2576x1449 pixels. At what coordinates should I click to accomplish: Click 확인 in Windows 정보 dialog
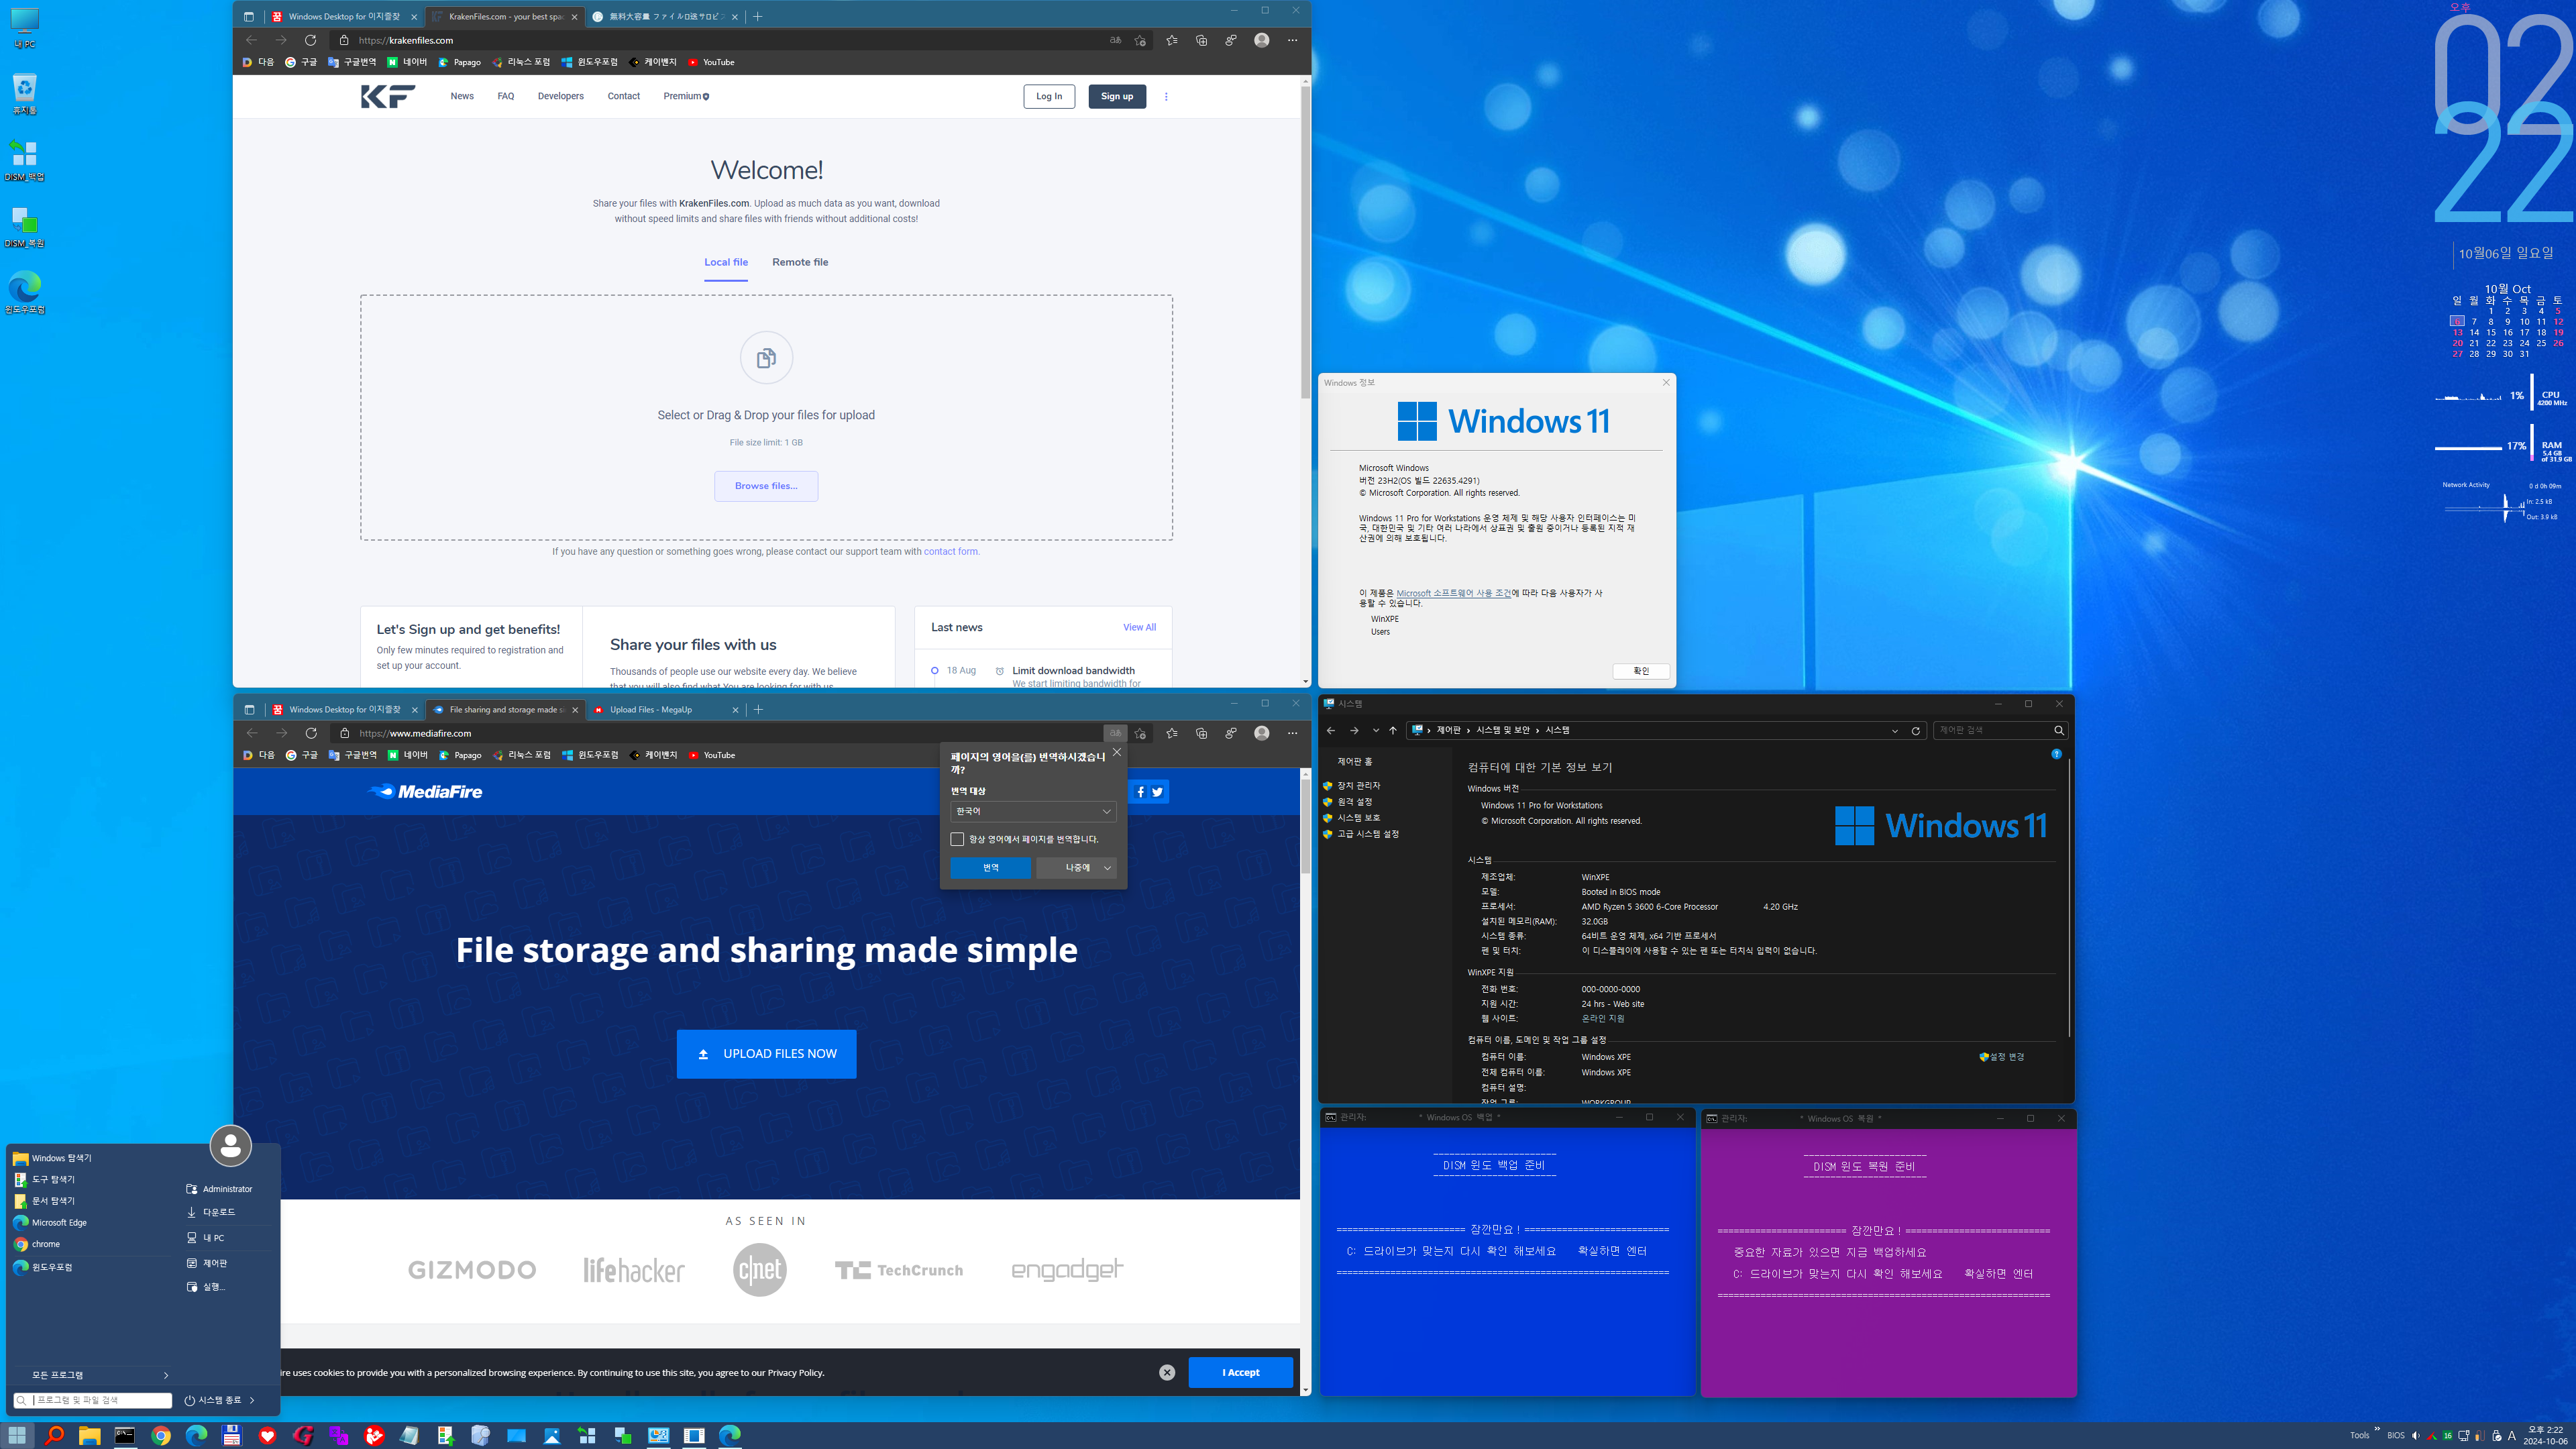coord(1640,671)
